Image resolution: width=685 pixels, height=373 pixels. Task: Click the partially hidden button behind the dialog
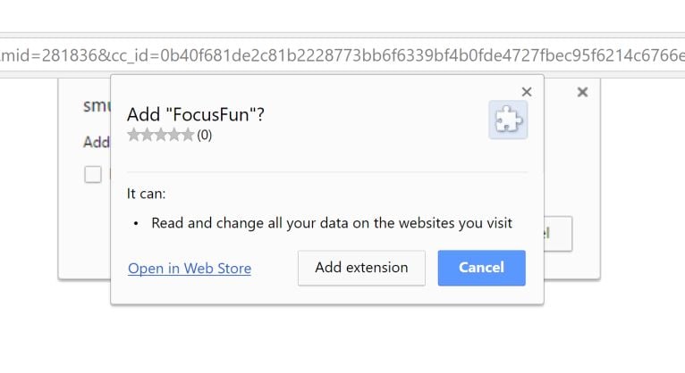[x=558, y=234]
